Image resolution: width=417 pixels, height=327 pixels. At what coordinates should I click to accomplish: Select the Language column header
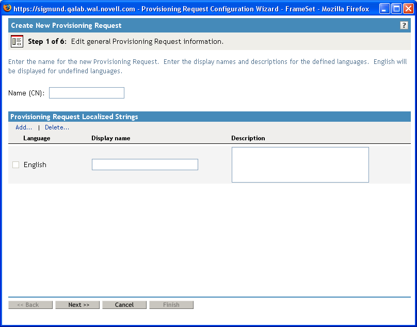click(37, 138)
